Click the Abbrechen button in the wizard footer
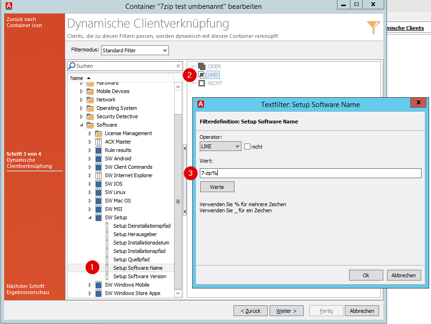The height and width of the screenshot is (324, 431). tap(362, 311)
